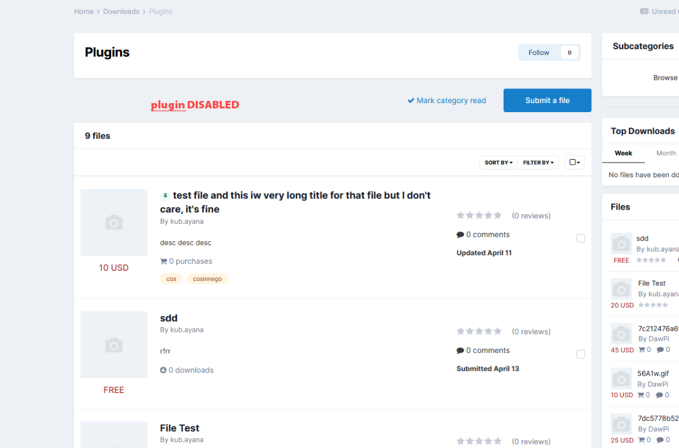
Task: Open the Sort By dropdown
Action: [498, 163]
